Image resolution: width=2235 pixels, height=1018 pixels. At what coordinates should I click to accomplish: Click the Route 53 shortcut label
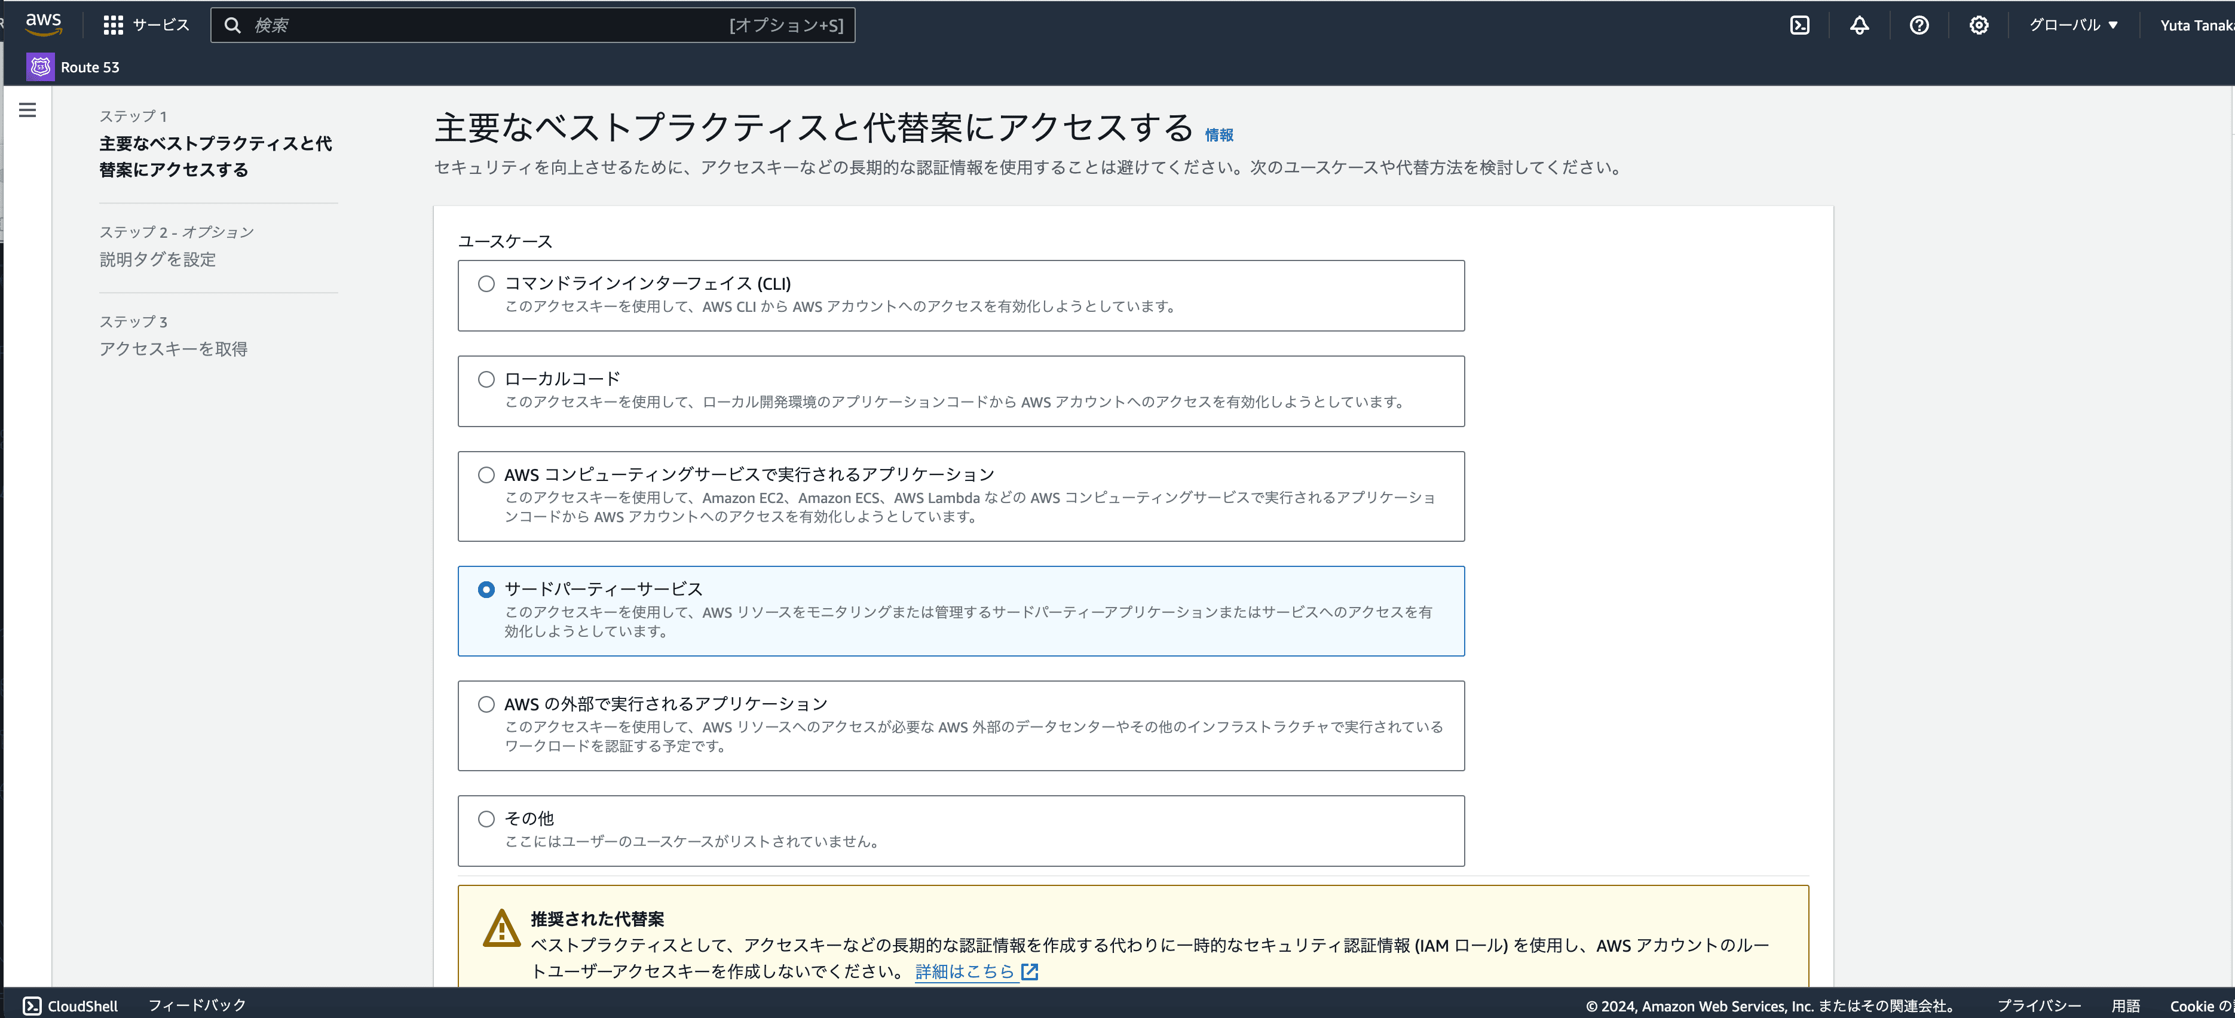pos(90,68)
